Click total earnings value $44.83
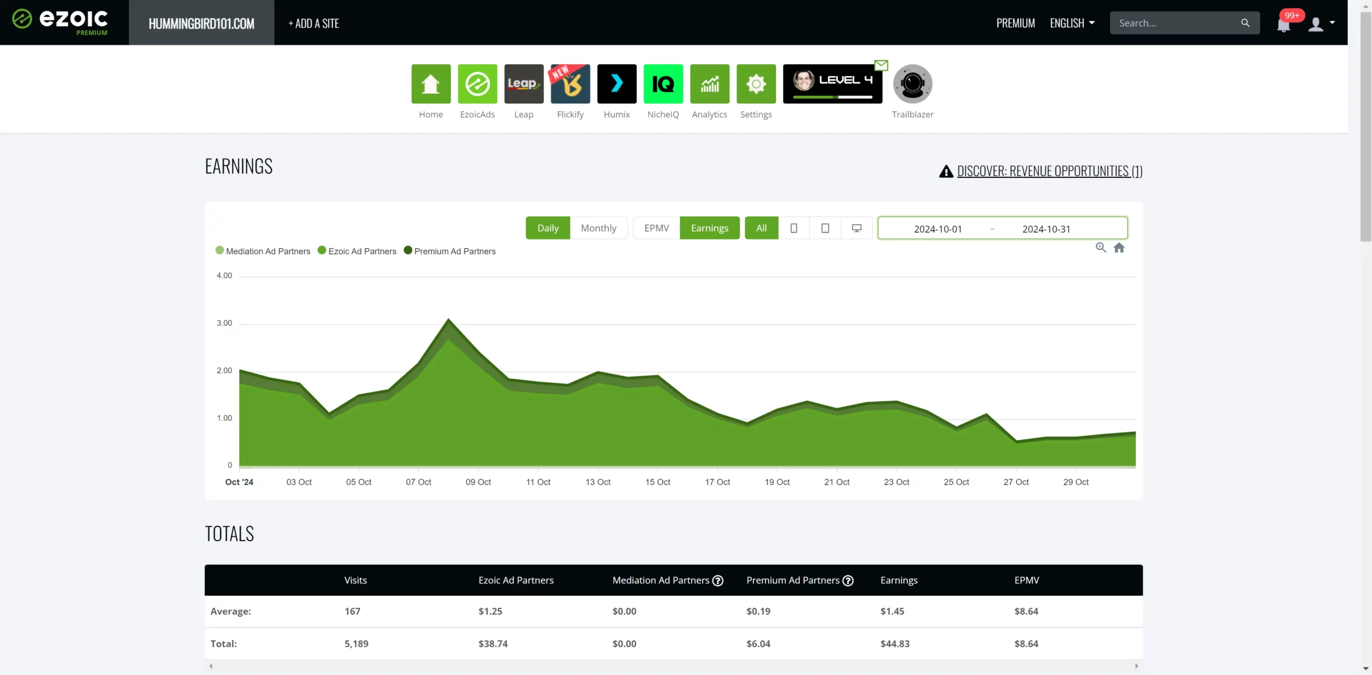The width and height of the screenshot is (1372, 675). coord(894,643)
